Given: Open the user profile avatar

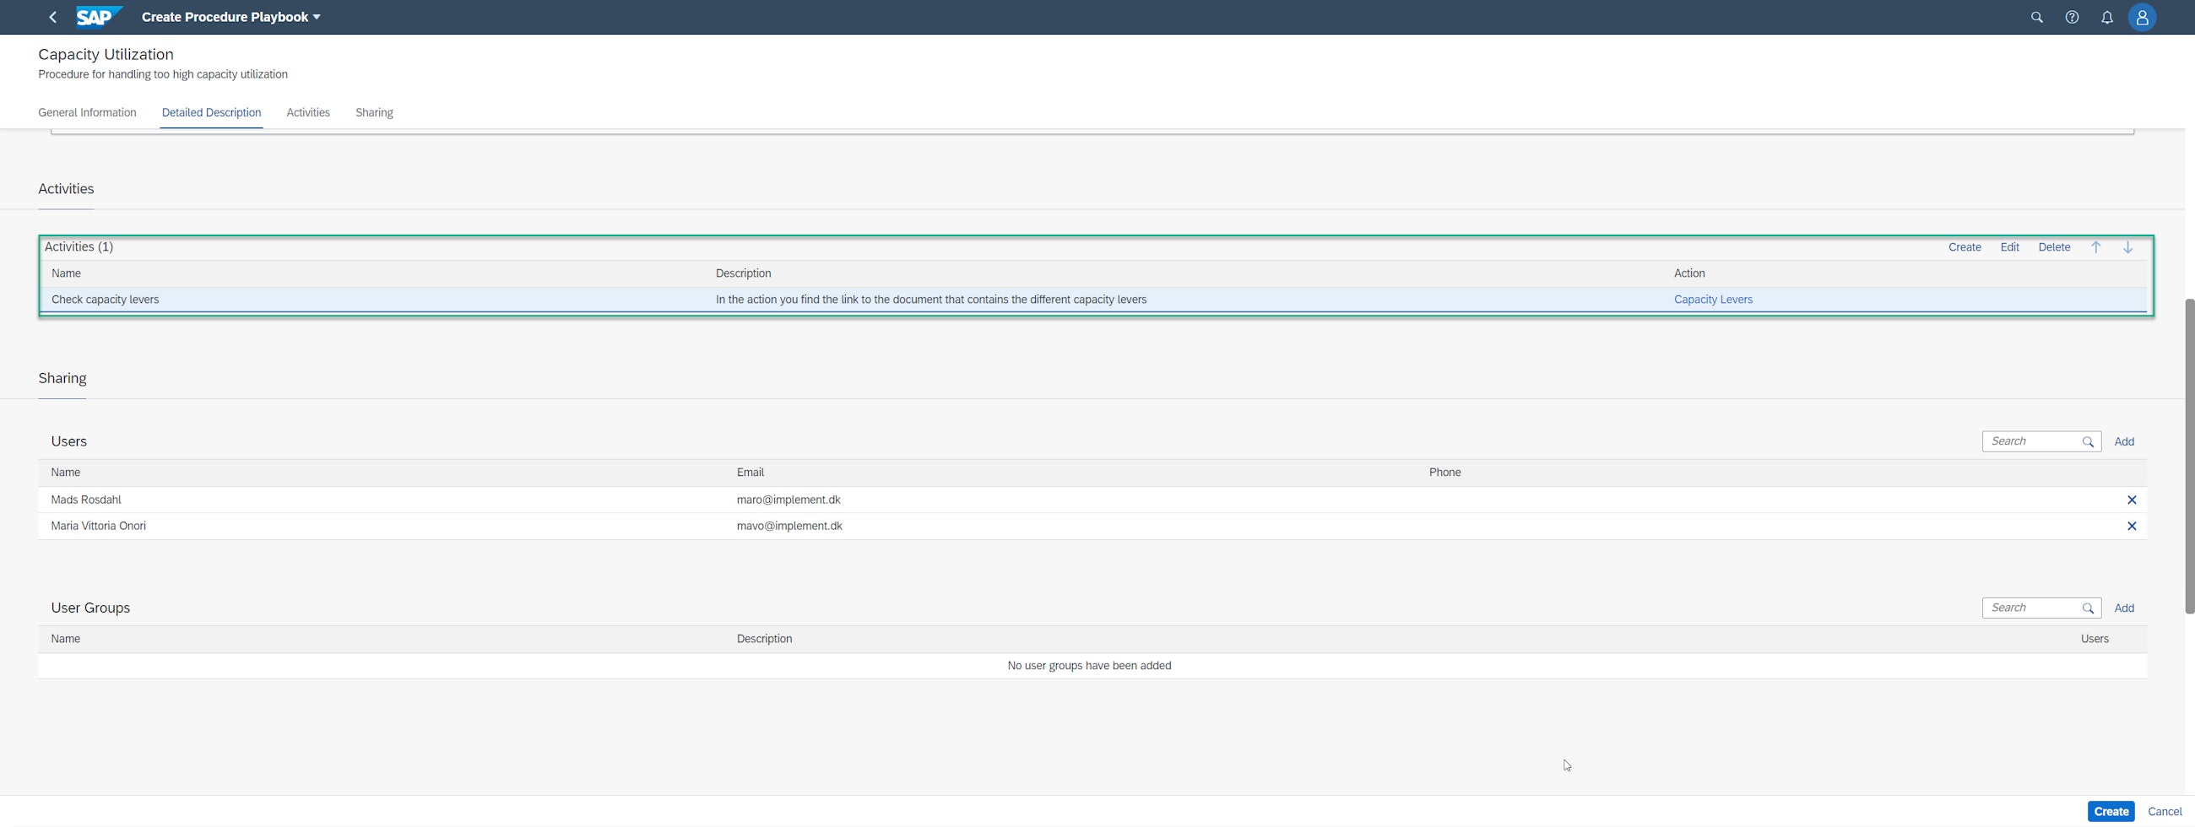Looking at the screenshot, I should pyautogui.click(x=2141, y=17).
